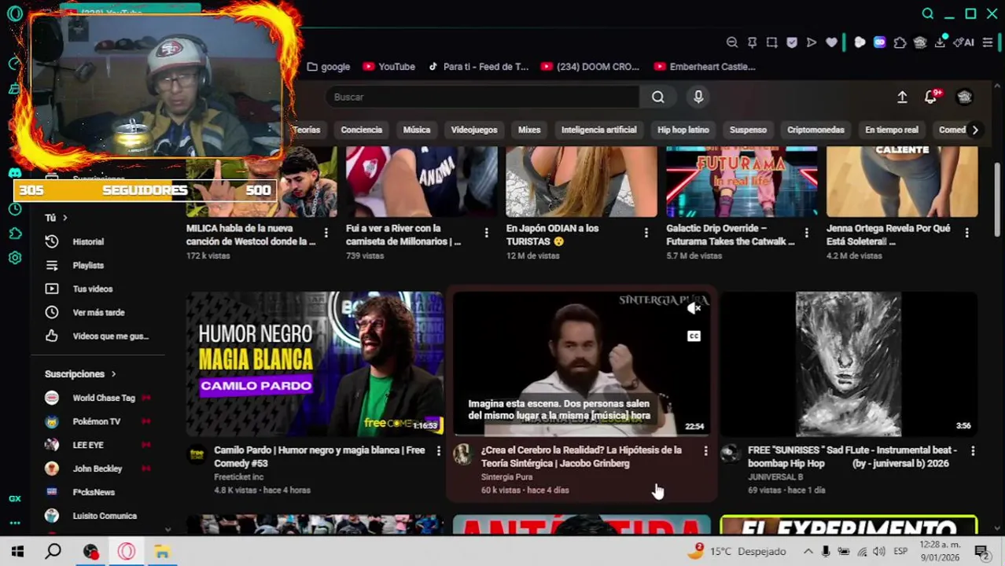Open the YouTube bookmark
Screen dimensions: 1005x566
click(389, 67)
